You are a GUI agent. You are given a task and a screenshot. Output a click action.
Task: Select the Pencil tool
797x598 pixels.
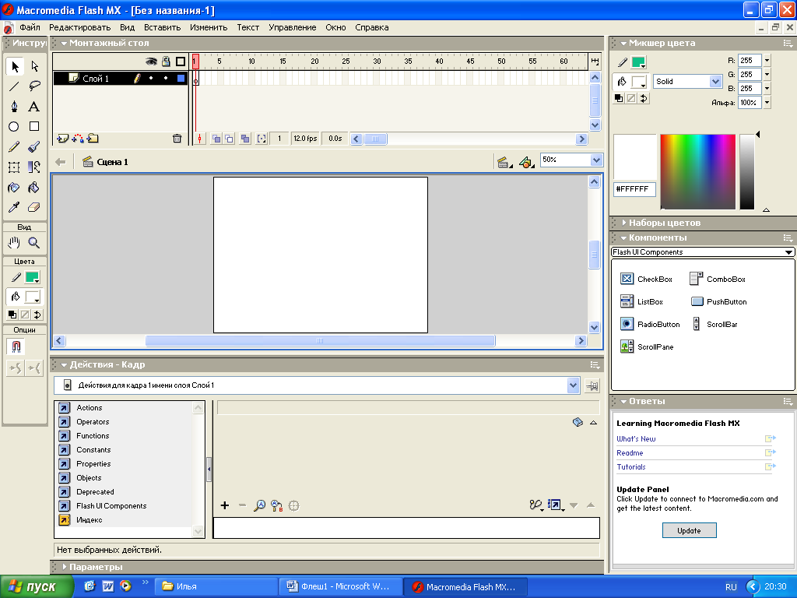click(15, 147)
